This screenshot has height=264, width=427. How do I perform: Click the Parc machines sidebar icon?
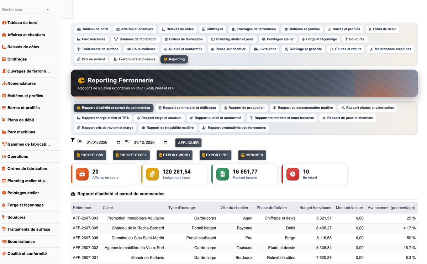[x=4, y=132]
